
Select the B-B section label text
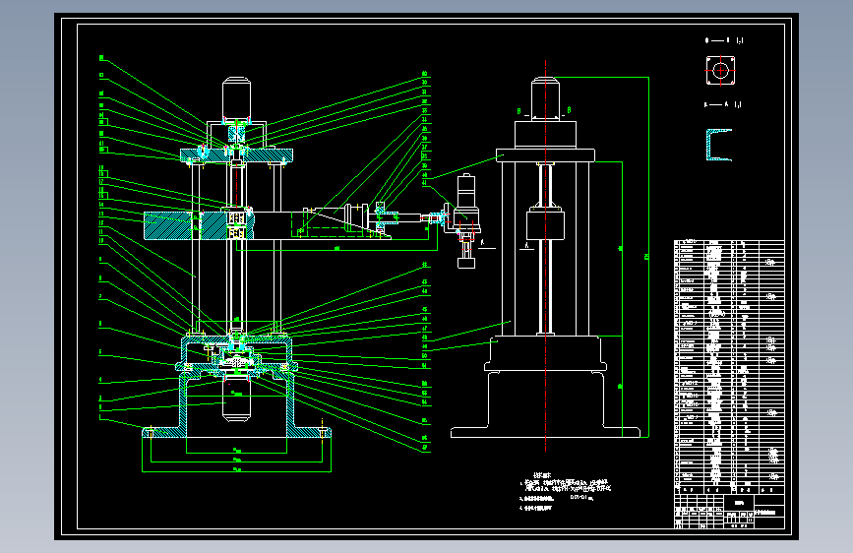coord(724,40)
